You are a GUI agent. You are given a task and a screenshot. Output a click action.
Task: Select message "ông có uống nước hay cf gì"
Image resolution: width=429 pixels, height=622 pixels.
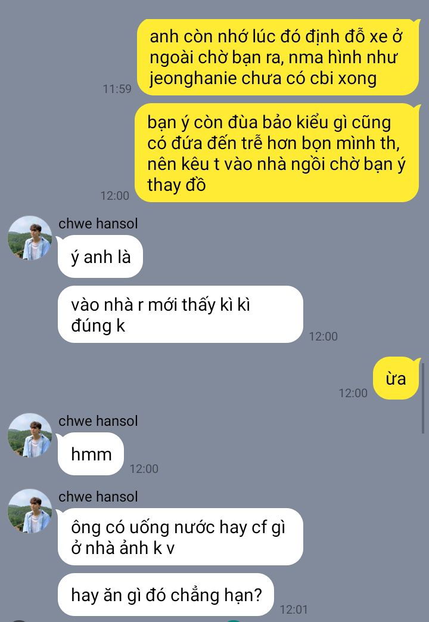181,537
